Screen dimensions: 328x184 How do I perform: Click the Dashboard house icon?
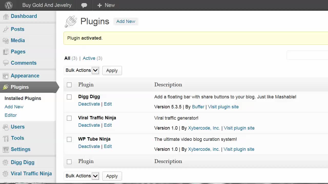[x=6, y=16]
